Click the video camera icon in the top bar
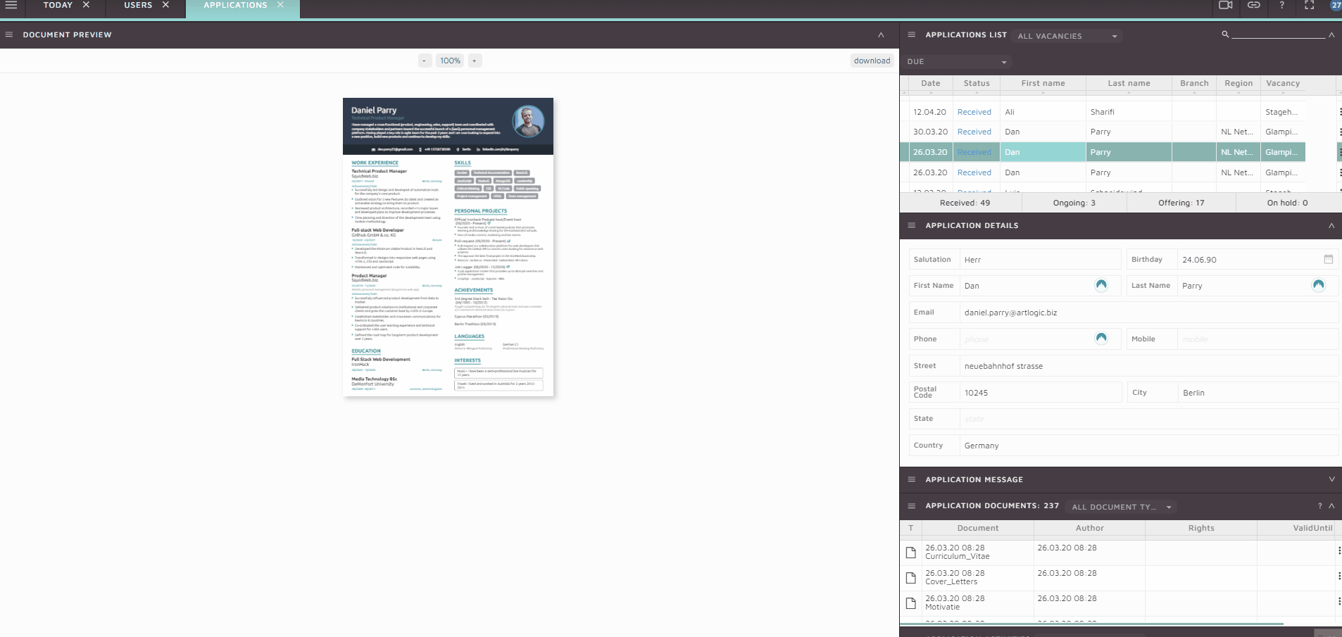 point(1226,5)
